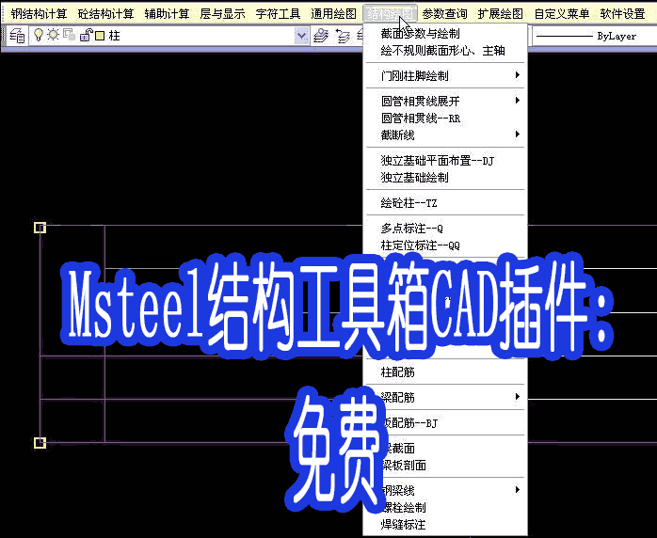Open the 参数查询 menu
Image resolution: width=657 pixels, height=538 pixels.
point(444,14)
